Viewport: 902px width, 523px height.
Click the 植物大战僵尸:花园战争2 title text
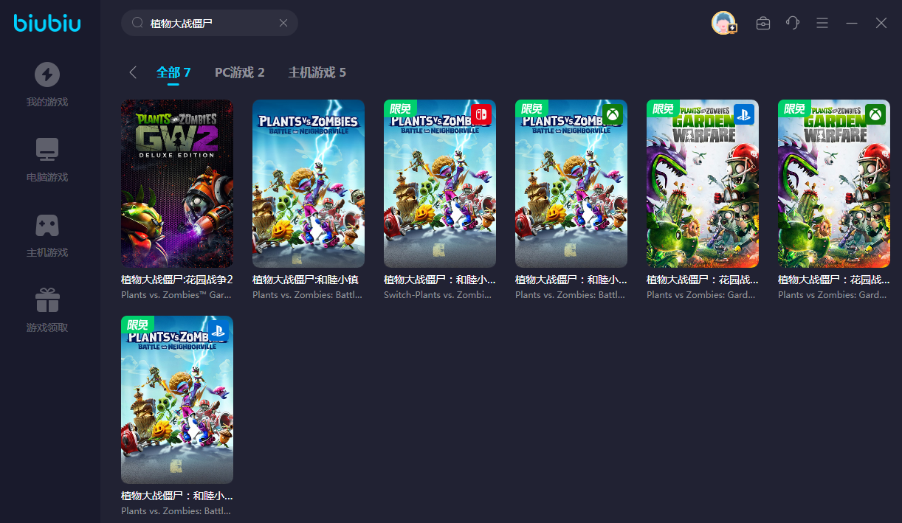click(x=177, y=280)
